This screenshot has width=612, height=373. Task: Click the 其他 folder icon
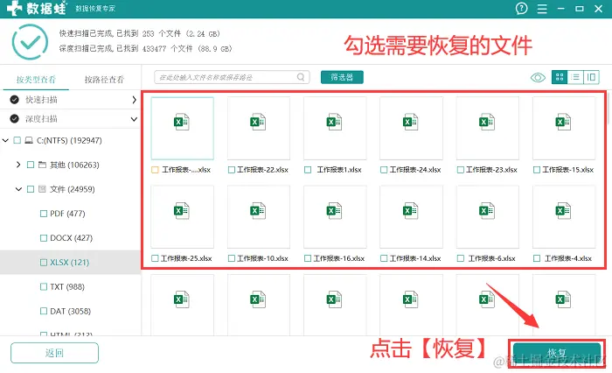click(x=42, y=165)
